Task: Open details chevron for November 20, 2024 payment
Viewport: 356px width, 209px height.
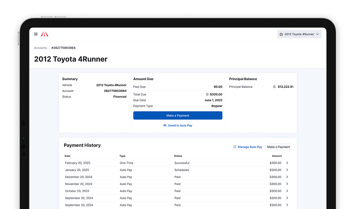Action: [287, 184]
